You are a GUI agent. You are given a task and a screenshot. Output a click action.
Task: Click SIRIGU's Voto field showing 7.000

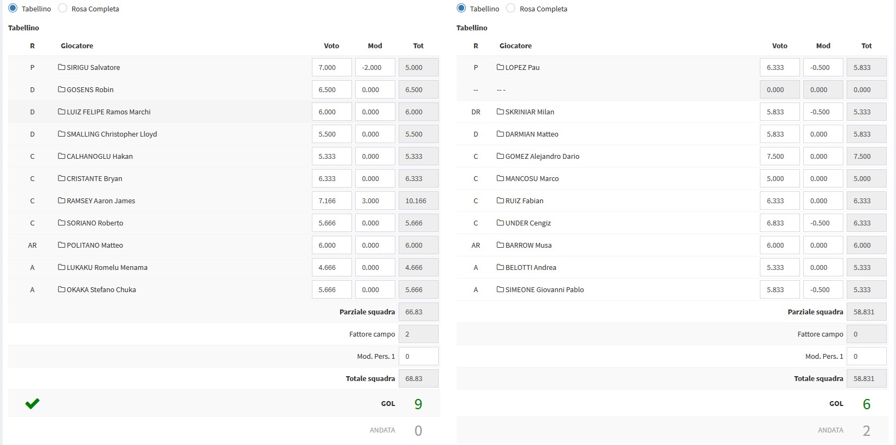pyautogui.click(x=331, y=67)
